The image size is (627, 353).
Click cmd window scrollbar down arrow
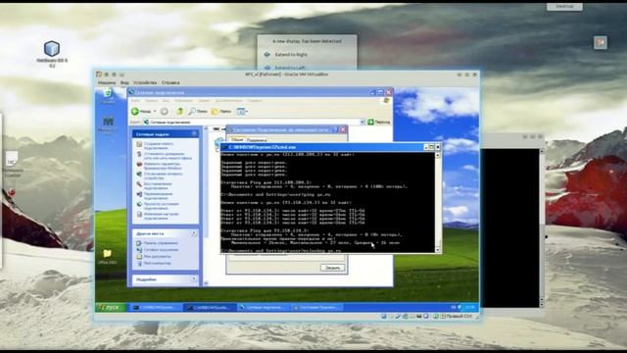[x=438, y=250]
